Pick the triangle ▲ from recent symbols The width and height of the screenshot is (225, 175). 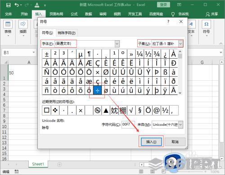[106, 111]
